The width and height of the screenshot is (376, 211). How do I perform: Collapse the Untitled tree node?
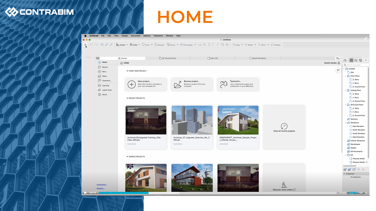[344, 69]
